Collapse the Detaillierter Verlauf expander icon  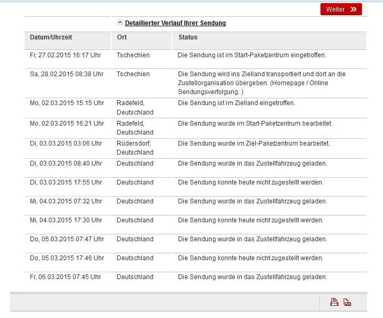(120, 23)
